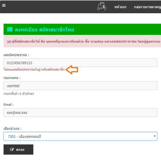Click the Email field label
Image resolution: width=161 pixels, height=162 pixels.
pyautogui.click(x=9, y=104)
